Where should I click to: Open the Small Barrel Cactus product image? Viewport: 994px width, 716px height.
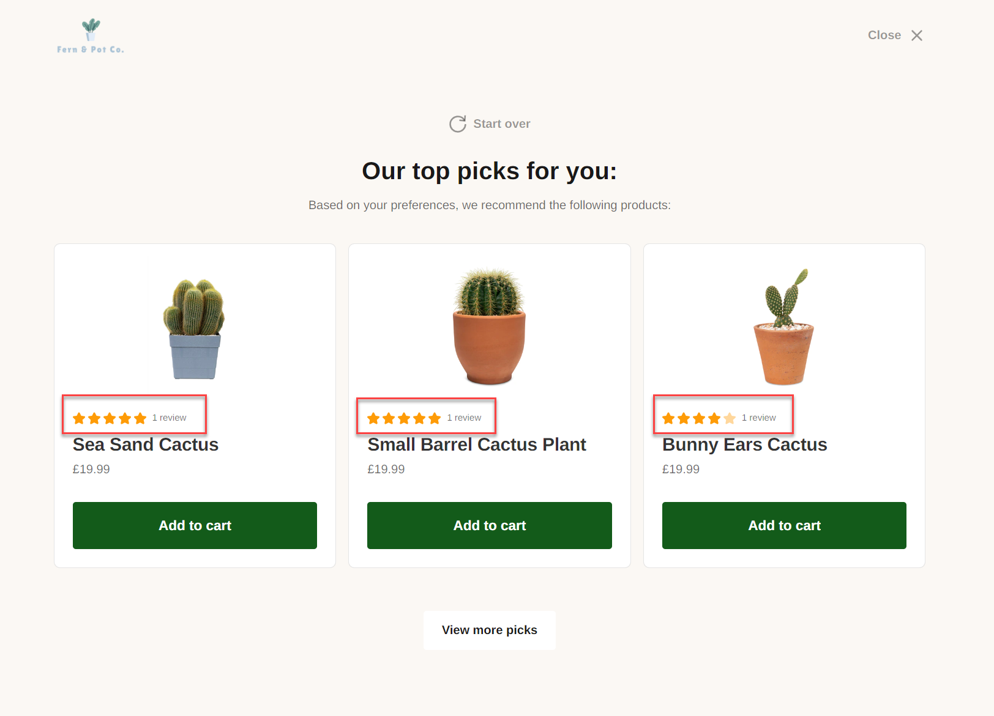pos(489,327)
